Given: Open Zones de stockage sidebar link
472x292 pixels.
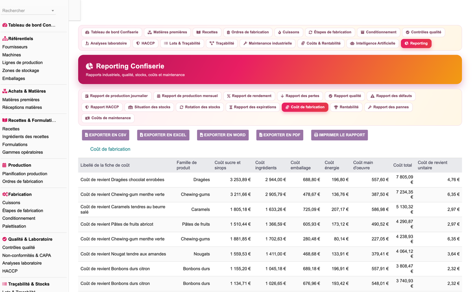Looking at the screenshot, I should 21,70.
